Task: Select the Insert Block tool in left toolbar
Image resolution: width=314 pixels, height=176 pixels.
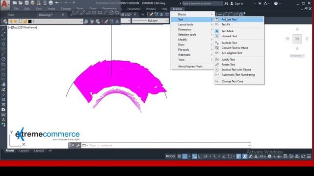Action: (3, 85)
